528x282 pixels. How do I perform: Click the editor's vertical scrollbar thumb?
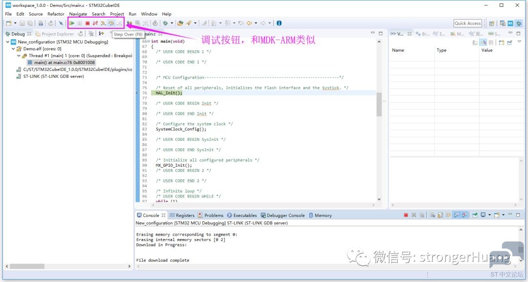[379, 104]
